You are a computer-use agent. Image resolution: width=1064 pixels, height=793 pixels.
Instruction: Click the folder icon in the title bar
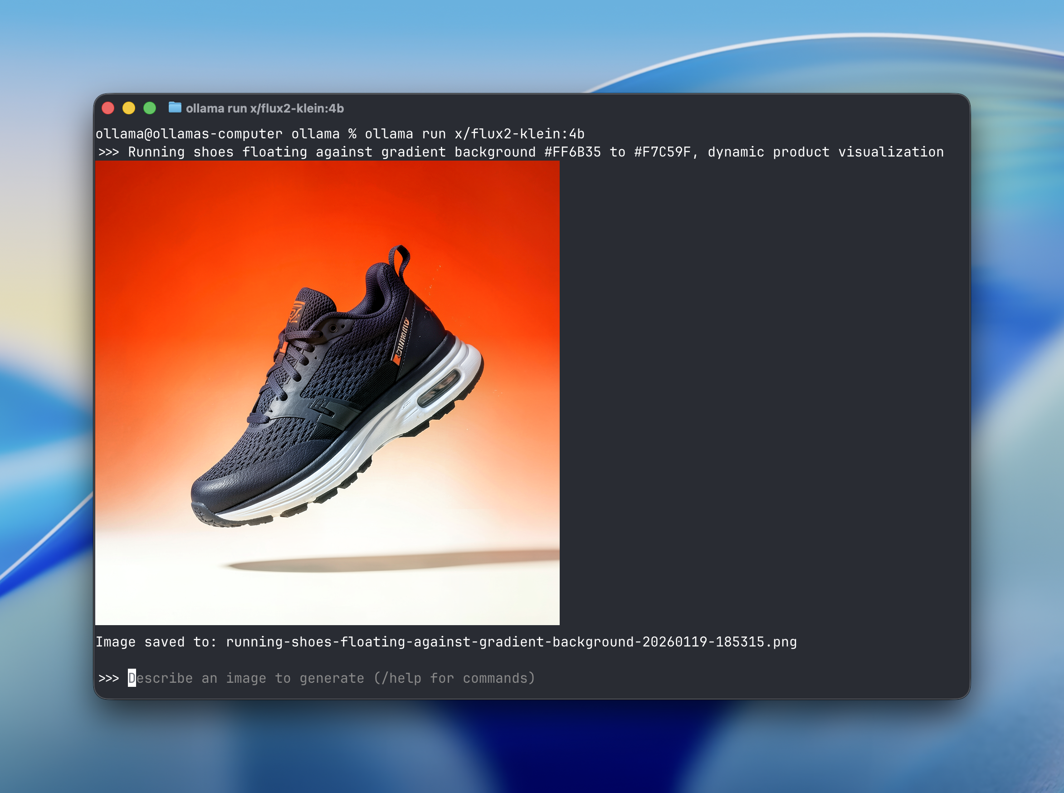[x=175, y=108]
